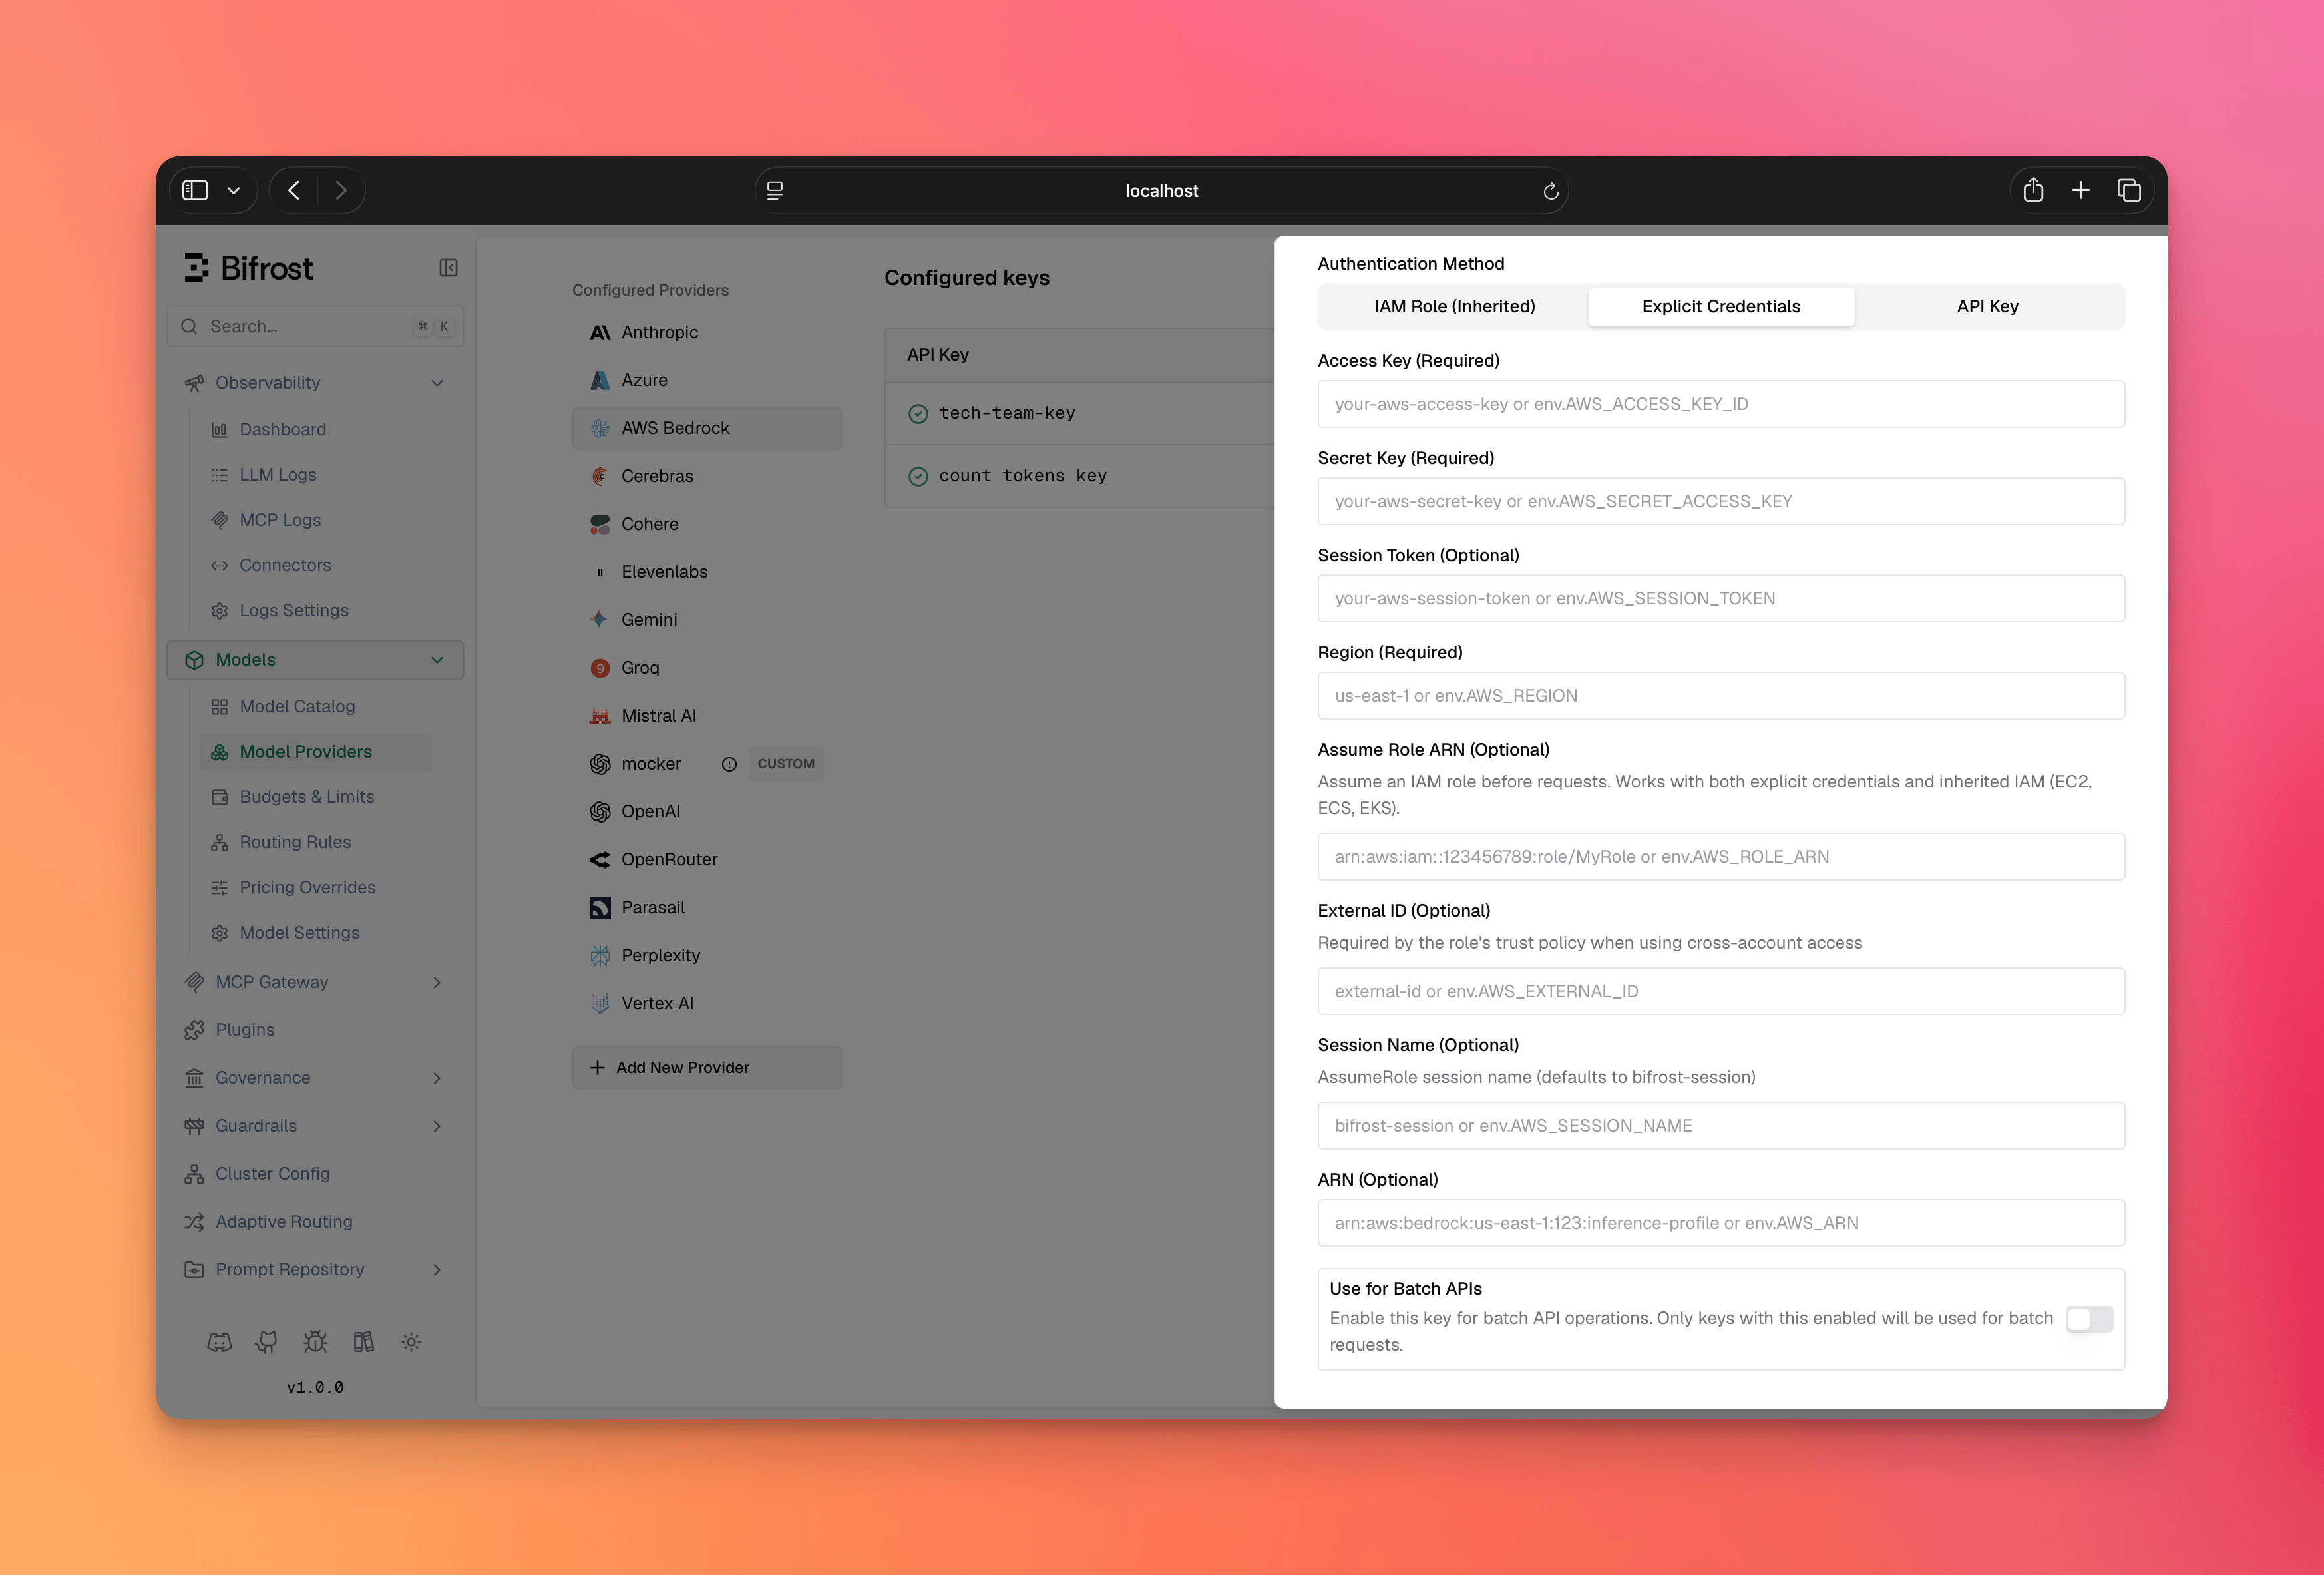Select the Explicit Credentials tab

pos(1721,306)
